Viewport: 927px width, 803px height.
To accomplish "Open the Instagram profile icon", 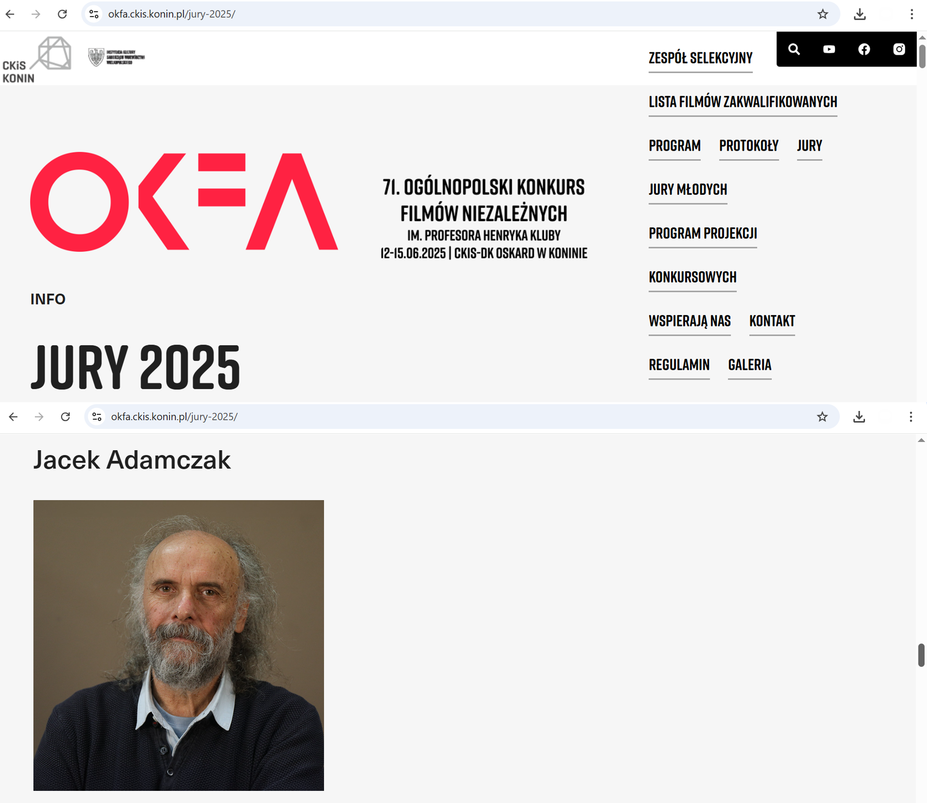I will 899,49.
